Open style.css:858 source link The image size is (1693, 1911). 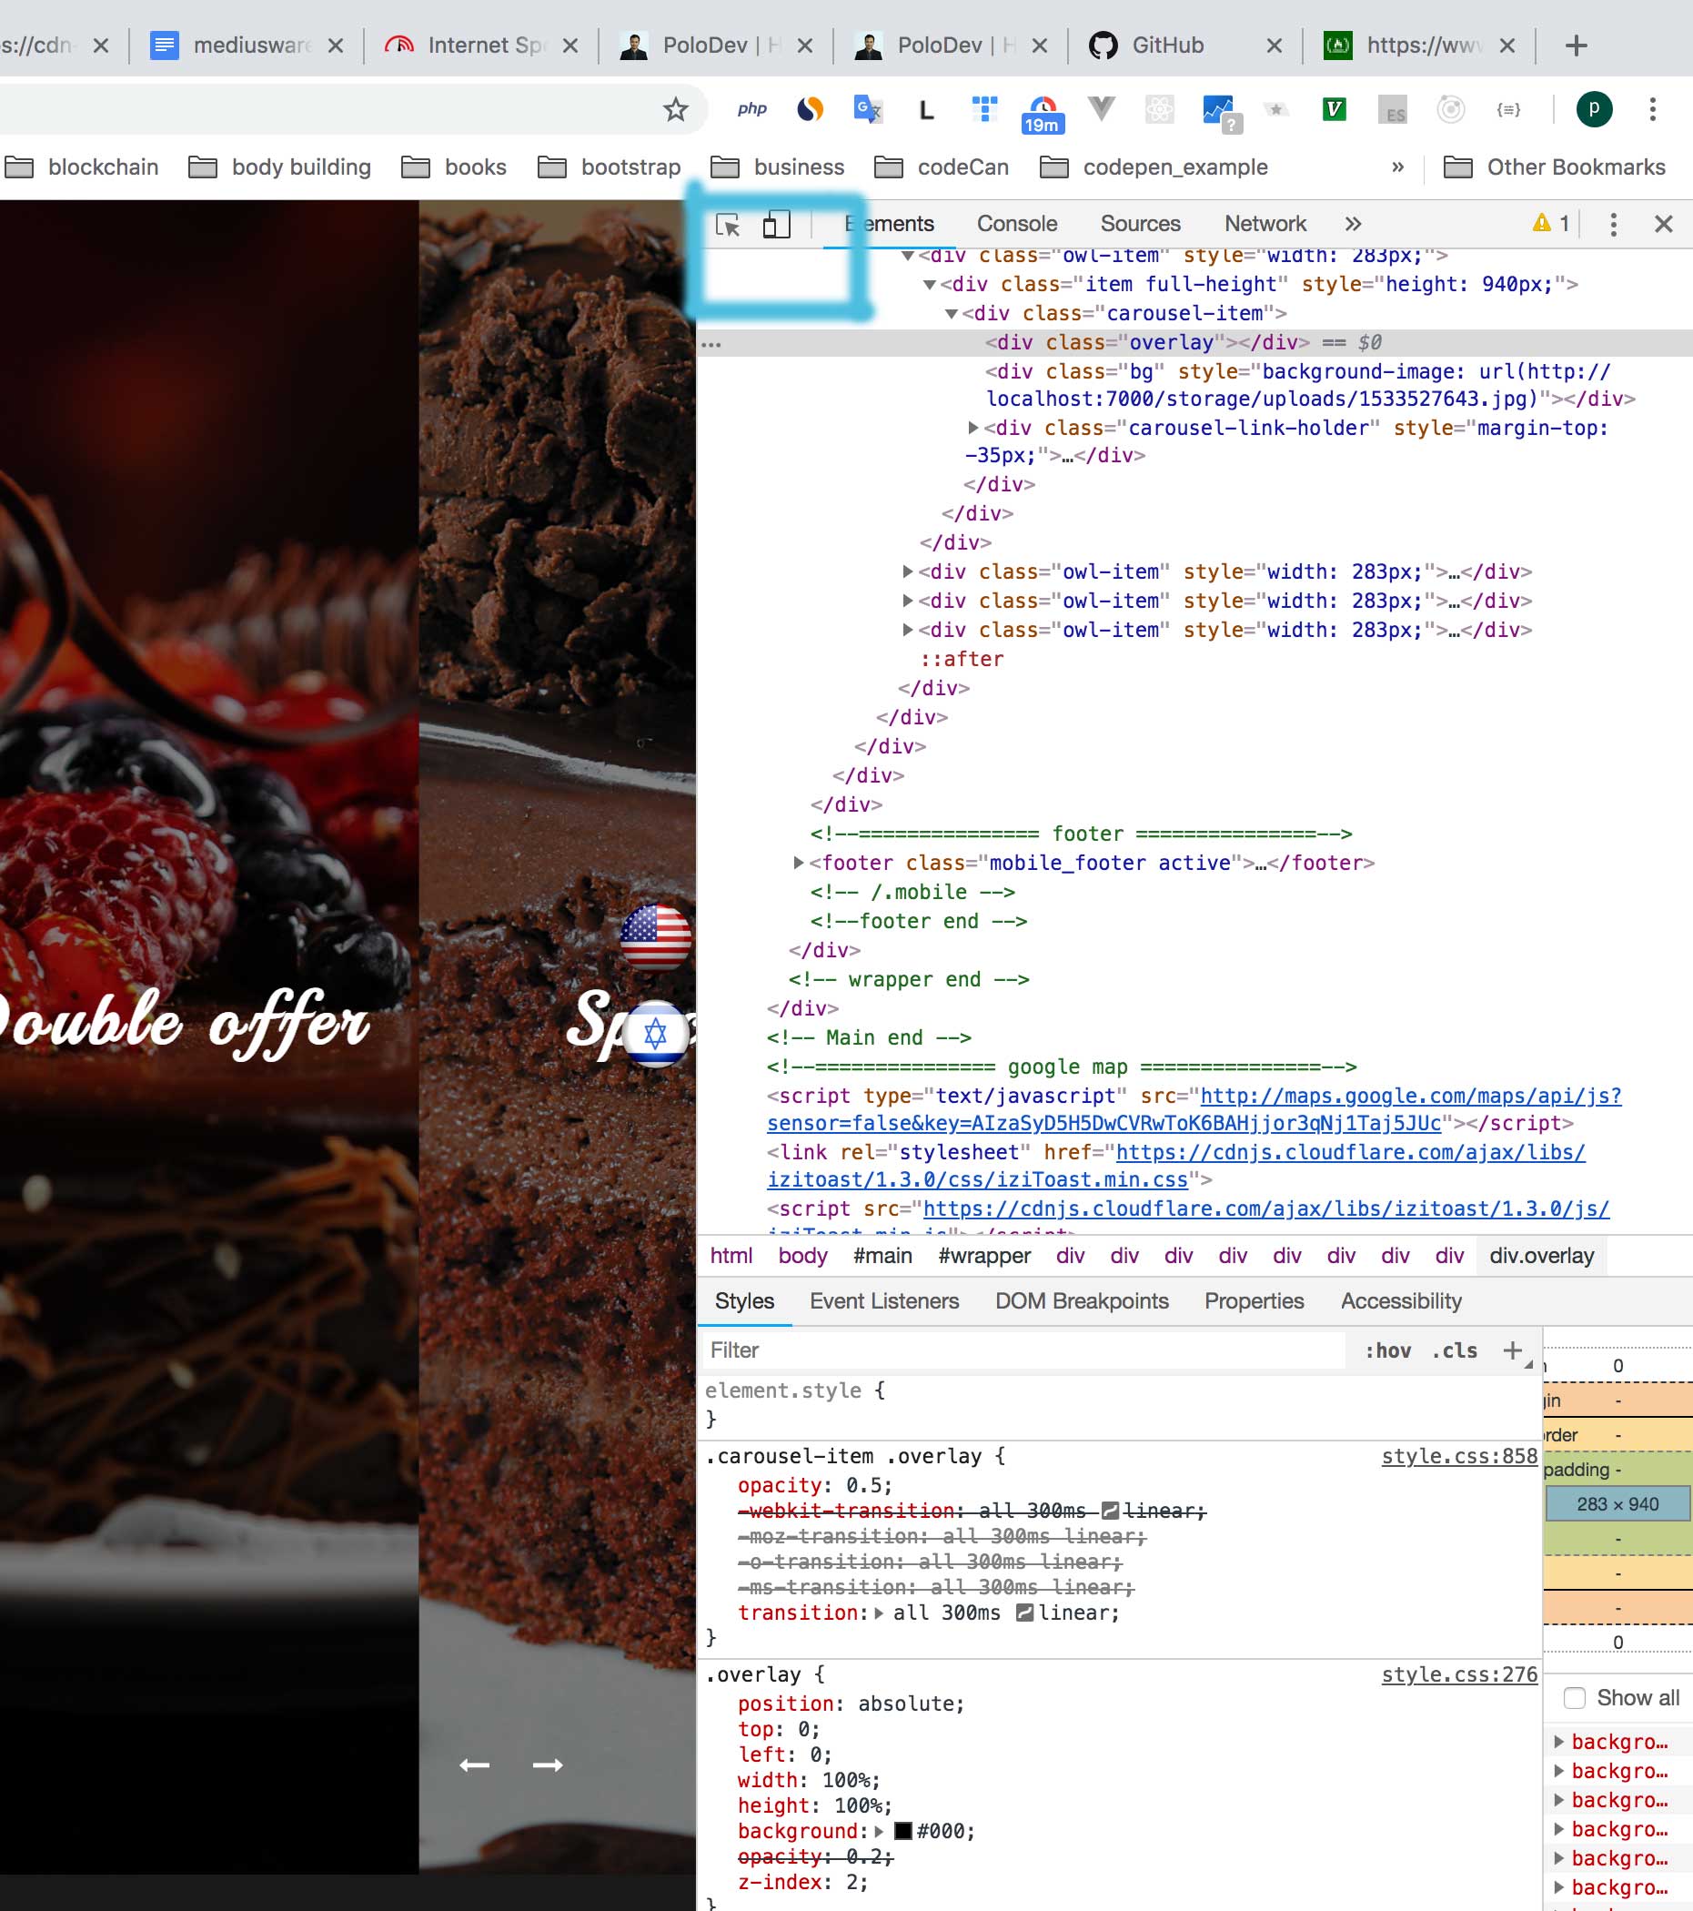point(1459,1457)
